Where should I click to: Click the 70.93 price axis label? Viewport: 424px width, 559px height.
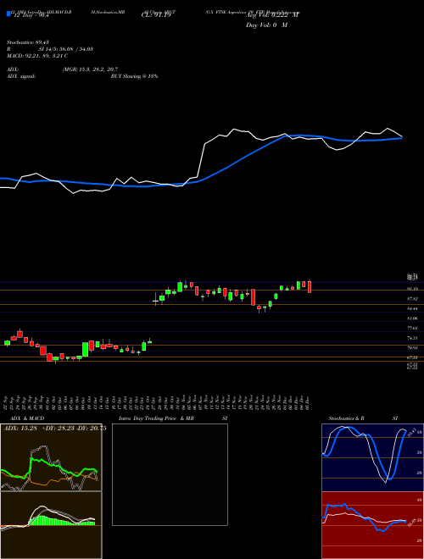[412, 347]
